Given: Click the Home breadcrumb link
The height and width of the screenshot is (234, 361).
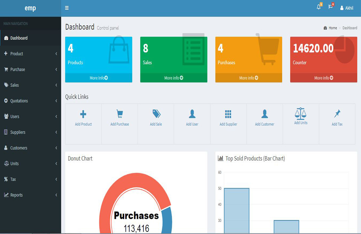Looking at the screenshot, I should click(332, 28).
